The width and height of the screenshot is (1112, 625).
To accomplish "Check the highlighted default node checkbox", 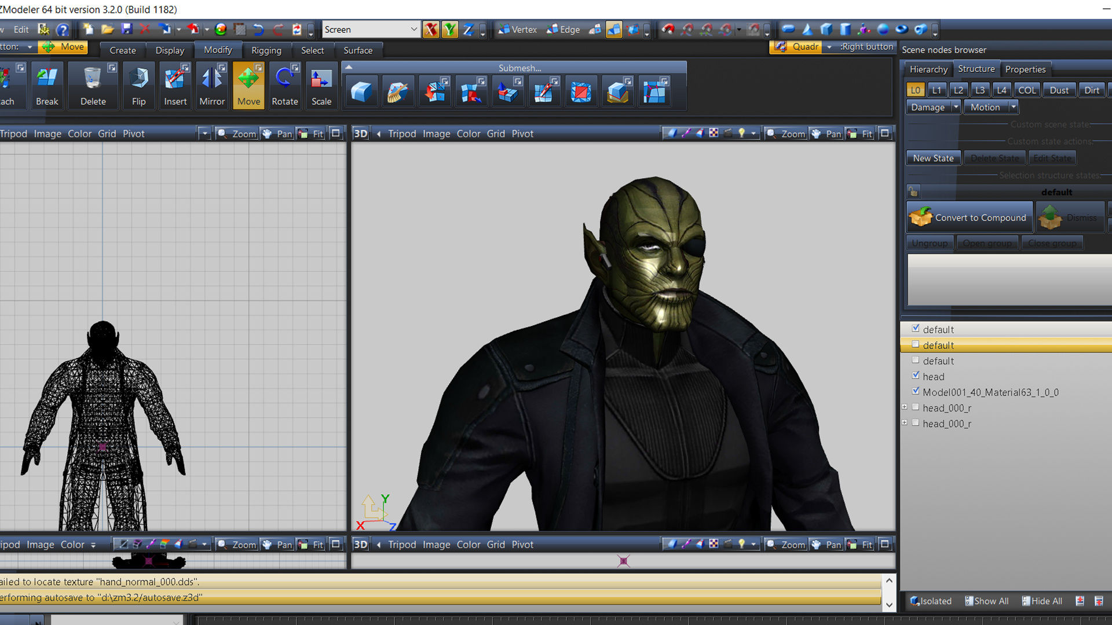I will [916, 344].
